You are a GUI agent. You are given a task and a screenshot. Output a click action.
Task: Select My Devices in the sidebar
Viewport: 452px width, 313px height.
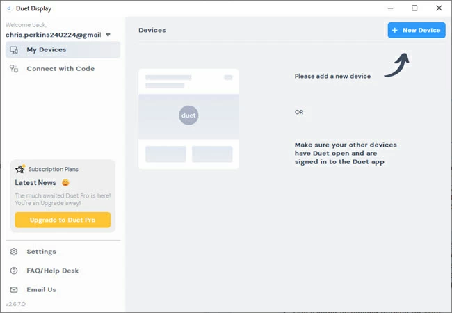[63, 50]
